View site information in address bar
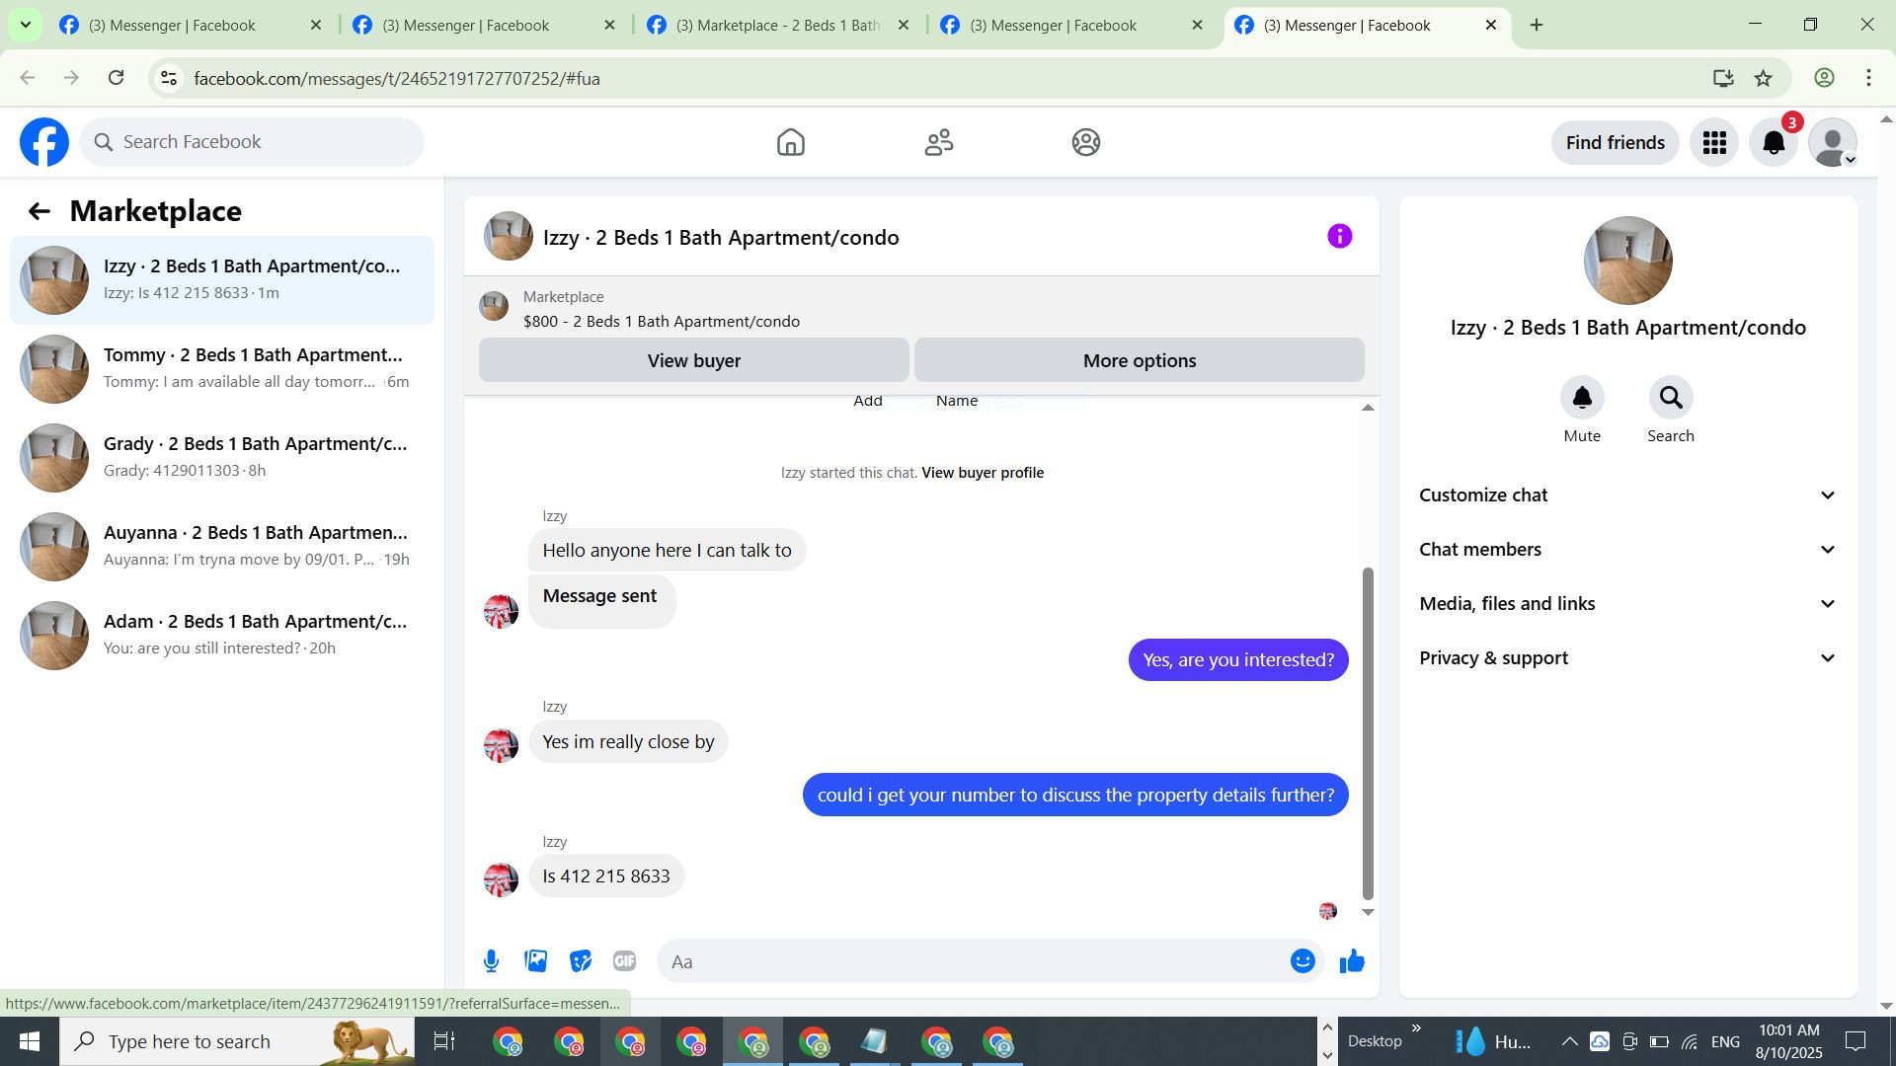The height and width of the screenshot is (1066, 1896). (169, 78)
